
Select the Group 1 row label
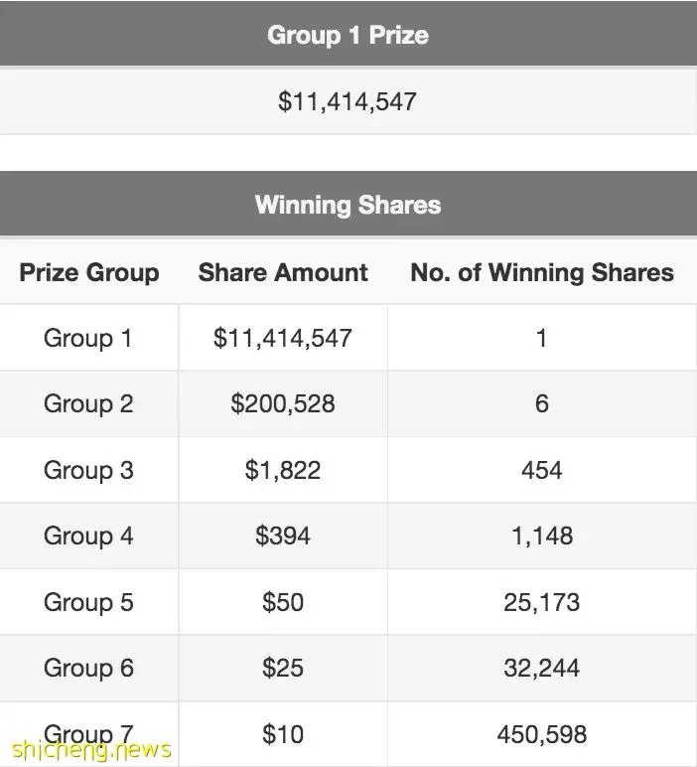[88, 338]
